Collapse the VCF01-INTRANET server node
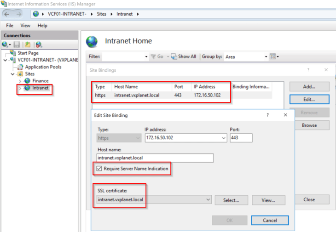Image resolution: width=336 pixels, height=232 pixels. point(6,60)
